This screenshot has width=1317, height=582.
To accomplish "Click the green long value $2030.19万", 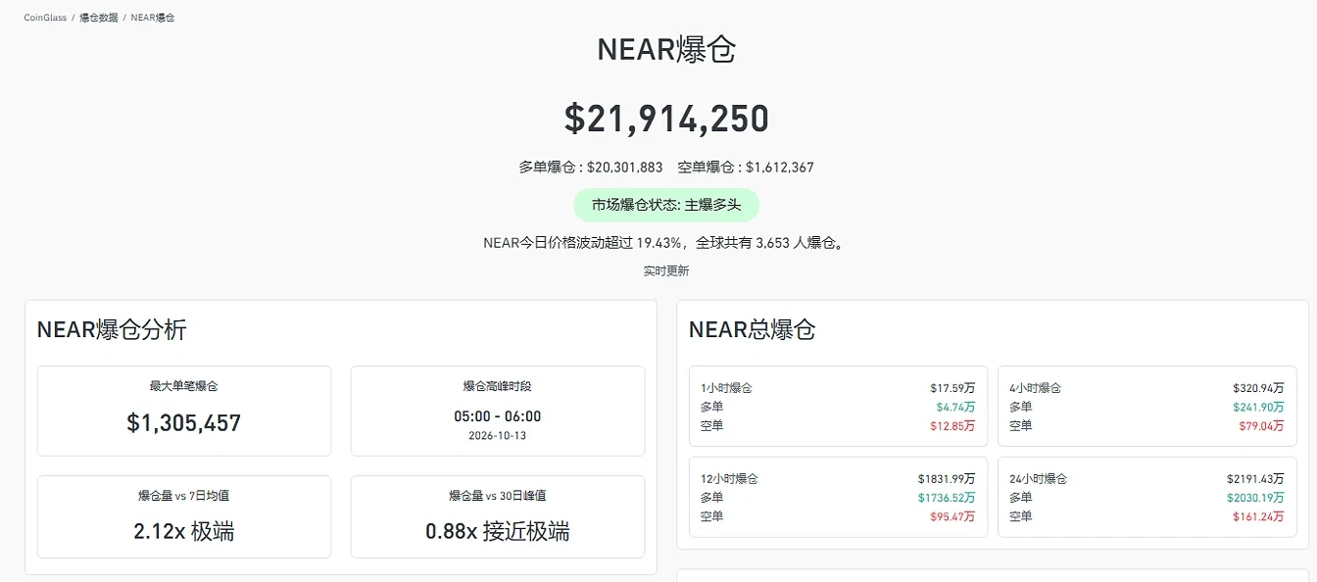I will pyautogui.click(x=1255, y=498).
